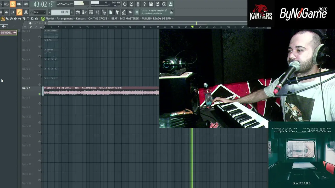This screenshot has width=335, height=188.
Task: Toggle mute switch on Track 2
Action: click(x=40, y=46)
